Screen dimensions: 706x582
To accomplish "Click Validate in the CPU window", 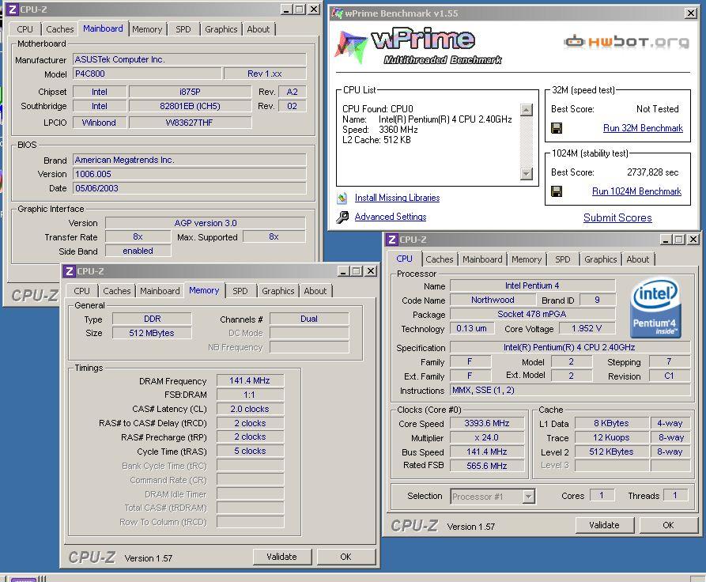I will click(x=604, y=525).
